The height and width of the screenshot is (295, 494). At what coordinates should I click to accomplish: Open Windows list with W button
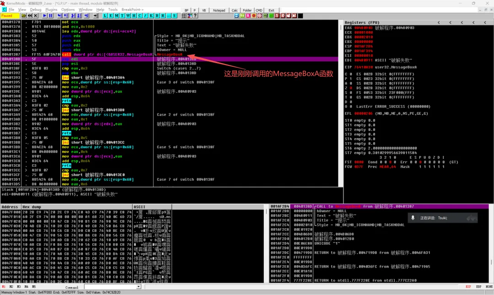coord(128,16)
